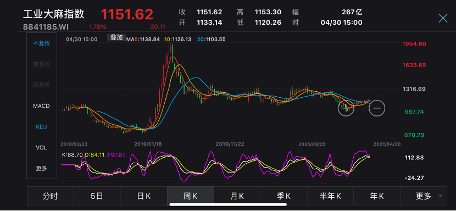Image resolution: width=456 pixels, height=211 pixels.
Task: Switch to 季K quarterly tab
Action: (x=284, y=196)
